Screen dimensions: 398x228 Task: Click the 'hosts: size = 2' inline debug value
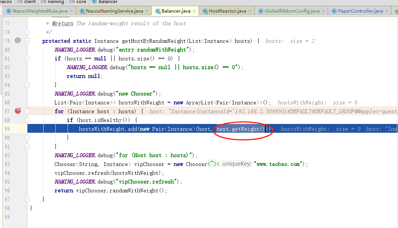290,41
